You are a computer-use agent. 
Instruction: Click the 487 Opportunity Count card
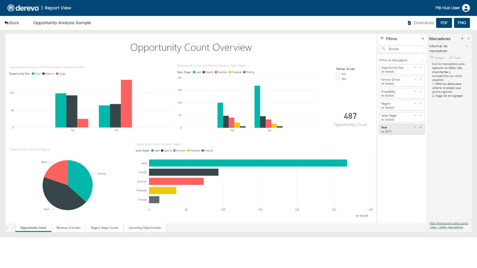click(x=350, y=119)
